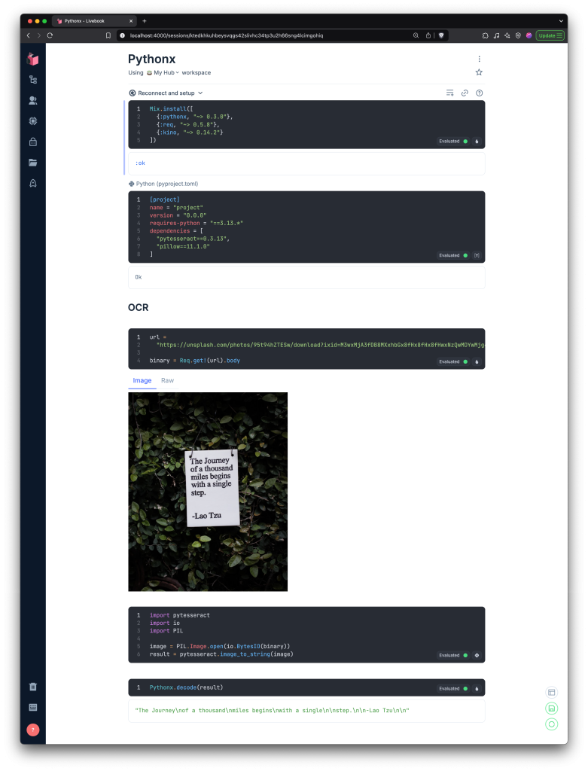Open the bin trash icon
The image size is (588, 771).
(33, 687)
